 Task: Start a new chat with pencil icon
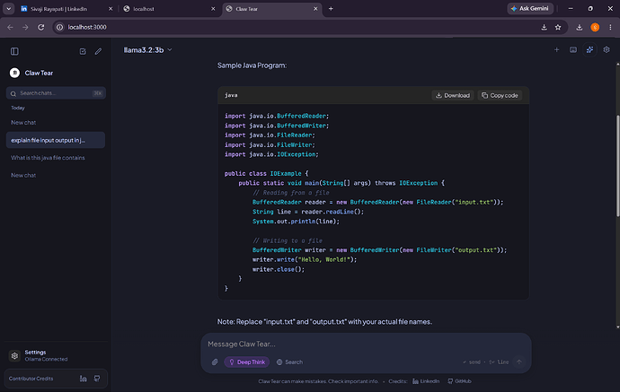click(x=98, y=51)
